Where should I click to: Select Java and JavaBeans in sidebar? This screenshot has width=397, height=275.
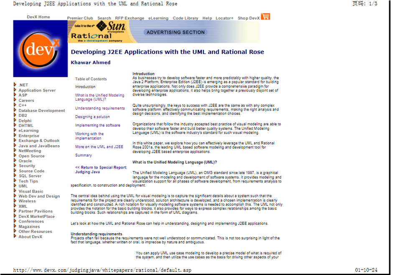point(39,146)
